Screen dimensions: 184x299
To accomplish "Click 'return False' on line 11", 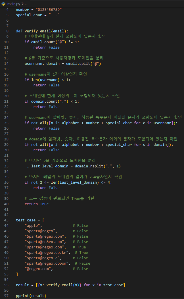I will coord(47,47).
